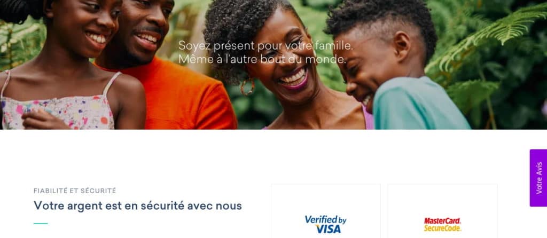This screenshot has width=547, height=238.
Task: Click the Verified by Visa logo
Action: click(x=325, y=224)
